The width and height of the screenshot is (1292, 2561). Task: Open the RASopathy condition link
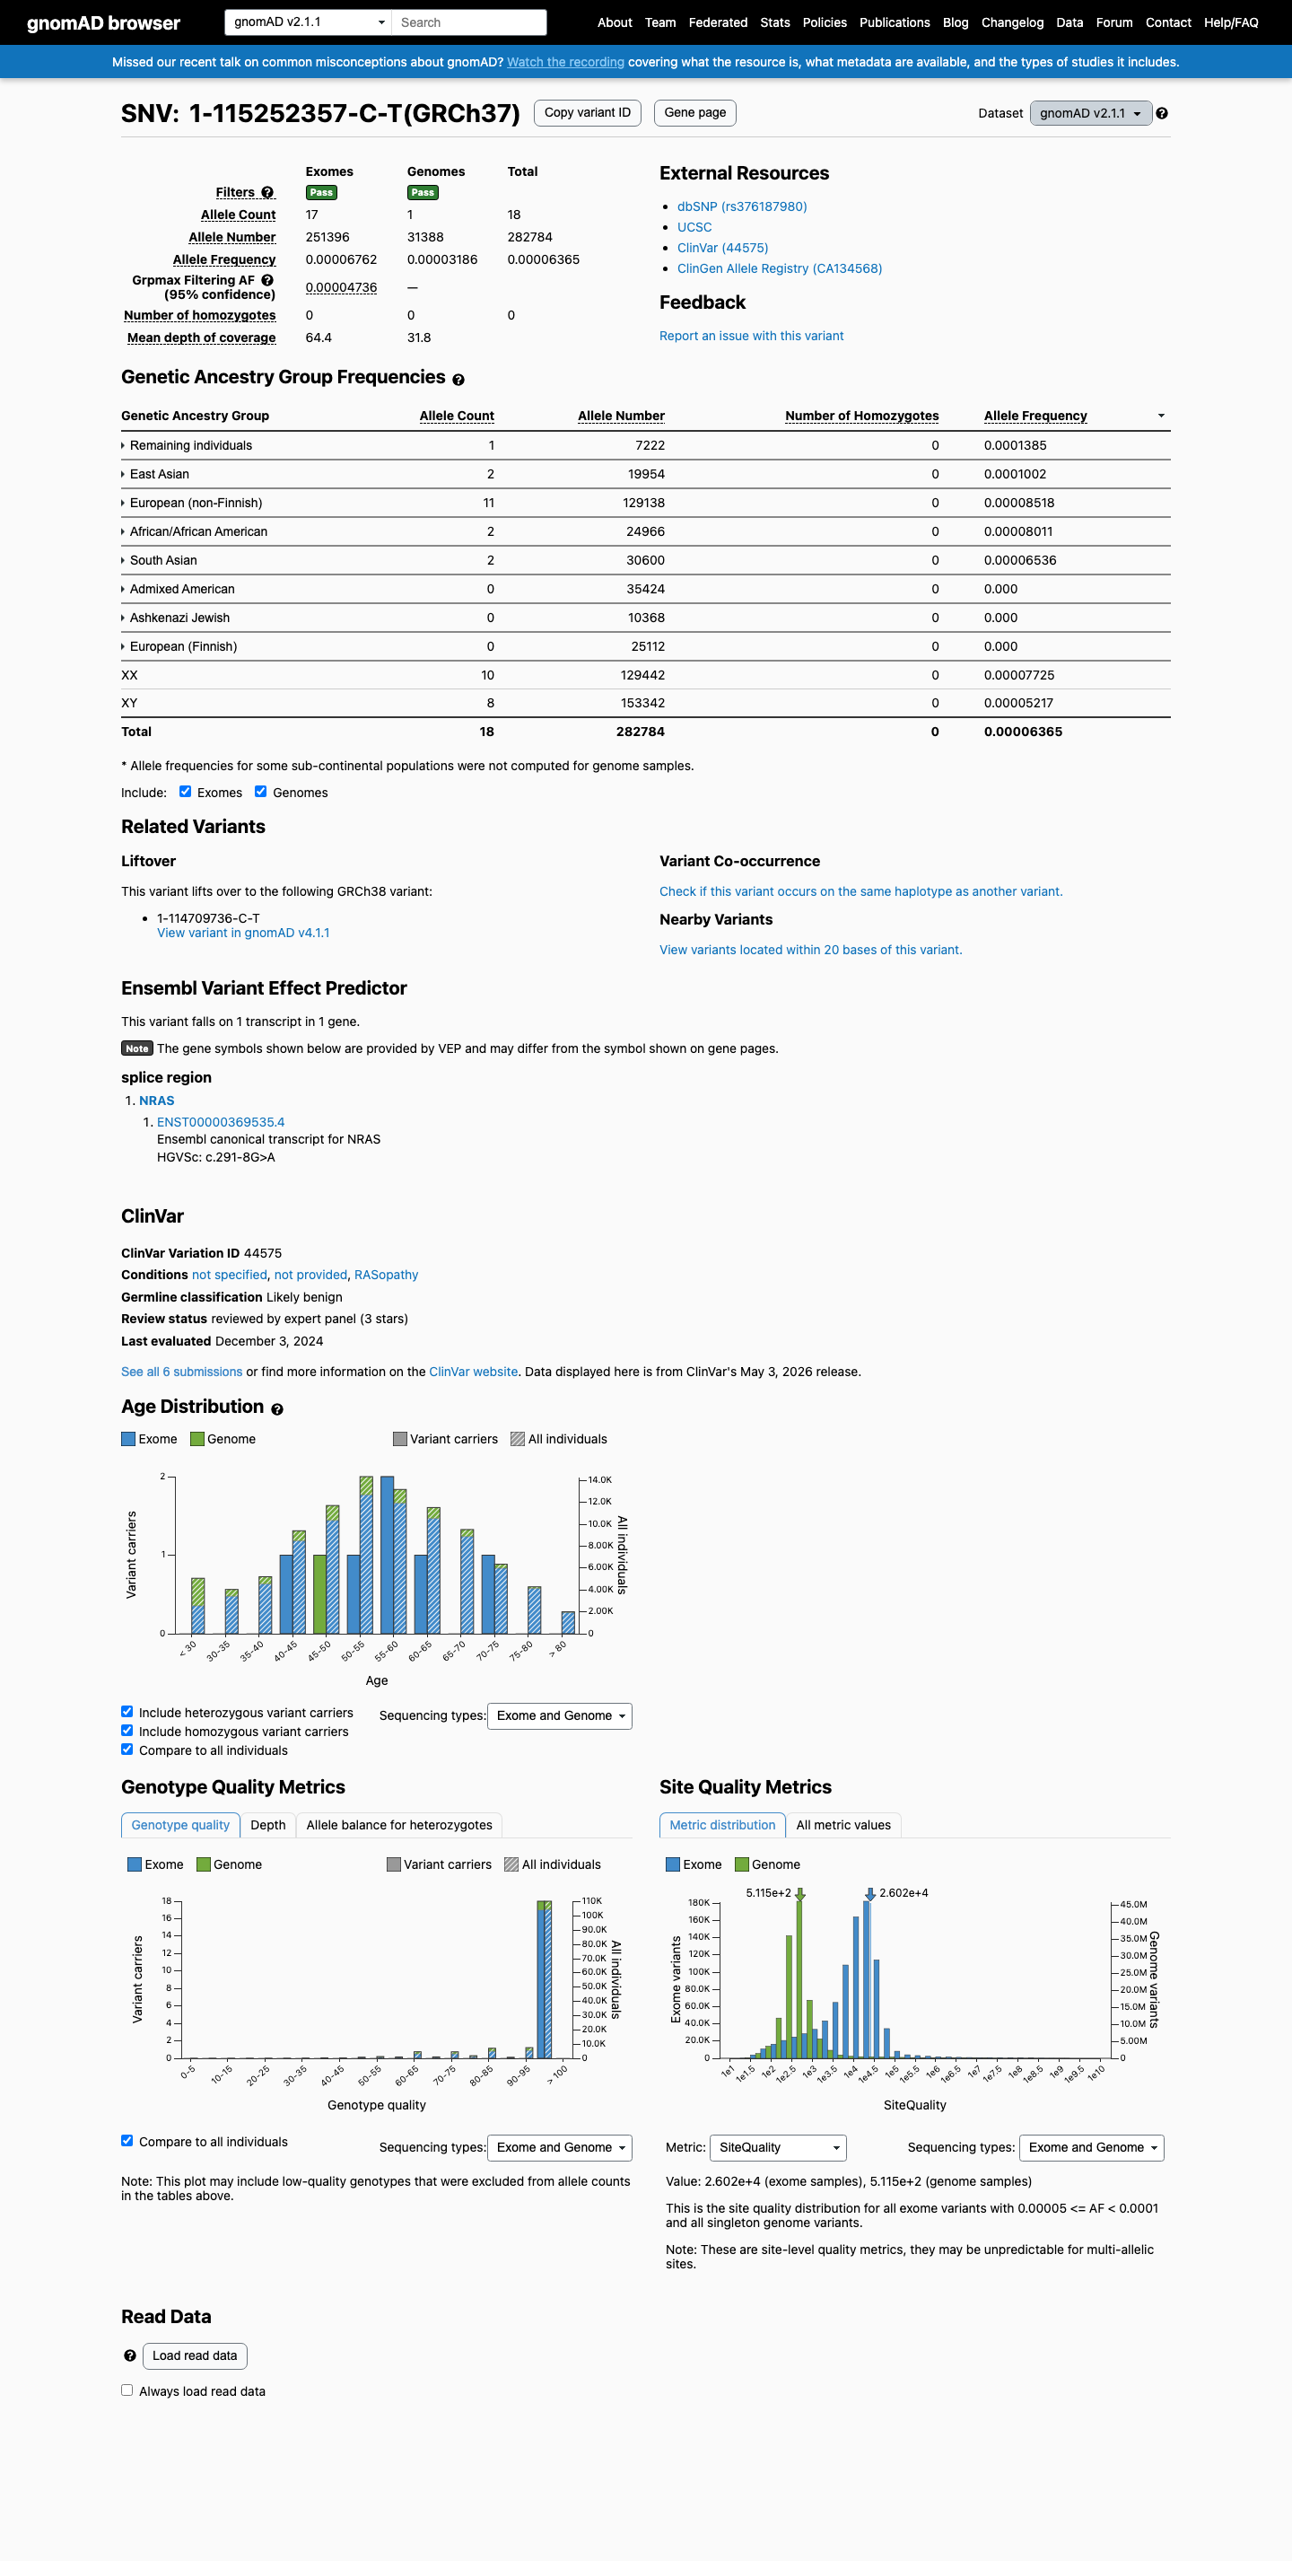point(387,1275)
